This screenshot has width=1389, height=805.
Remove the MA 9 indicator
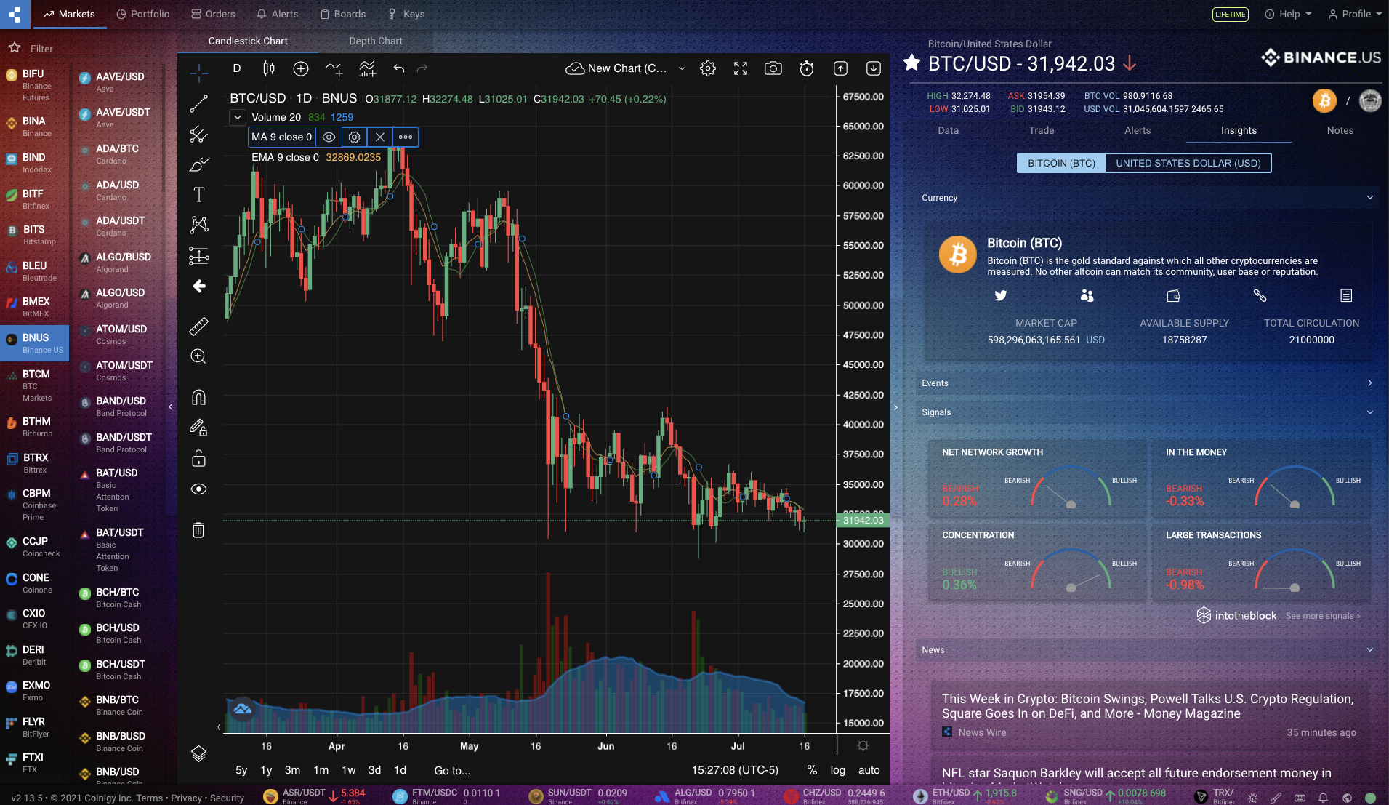379,137
